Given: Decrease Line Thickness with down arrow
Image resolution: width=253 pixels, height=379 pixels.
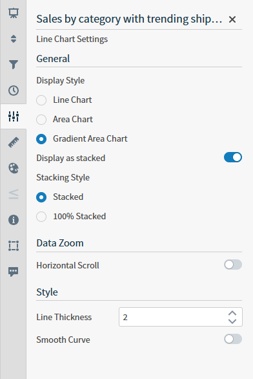Looking at the screenshot, I should [232, 321].
